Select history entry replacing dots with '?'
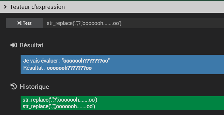The height and width of the screenshot is (115, 224). 60,100
